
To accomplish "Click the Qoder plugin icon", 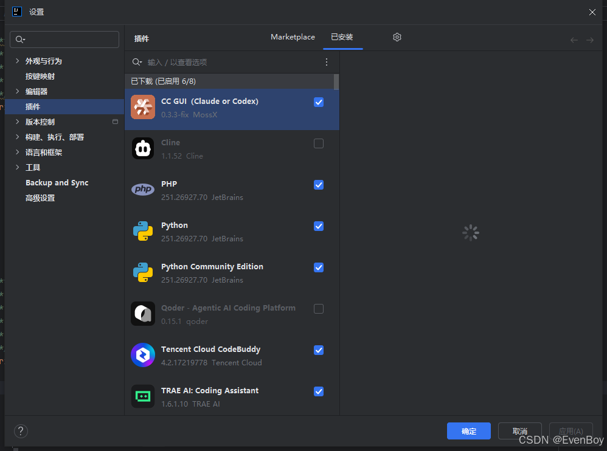I will tap(143, 314).
